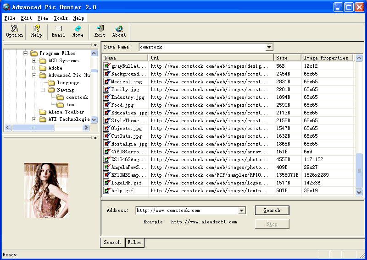Open the Option toolbar icon
The height and width of the screenshot is (260, 367).
pyautogui.click(x=14, y=31)
